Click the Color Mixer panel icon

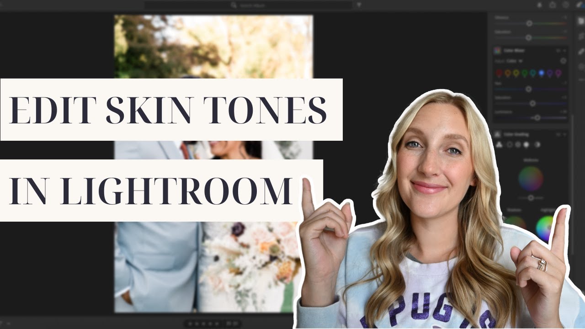click(497, 51)
